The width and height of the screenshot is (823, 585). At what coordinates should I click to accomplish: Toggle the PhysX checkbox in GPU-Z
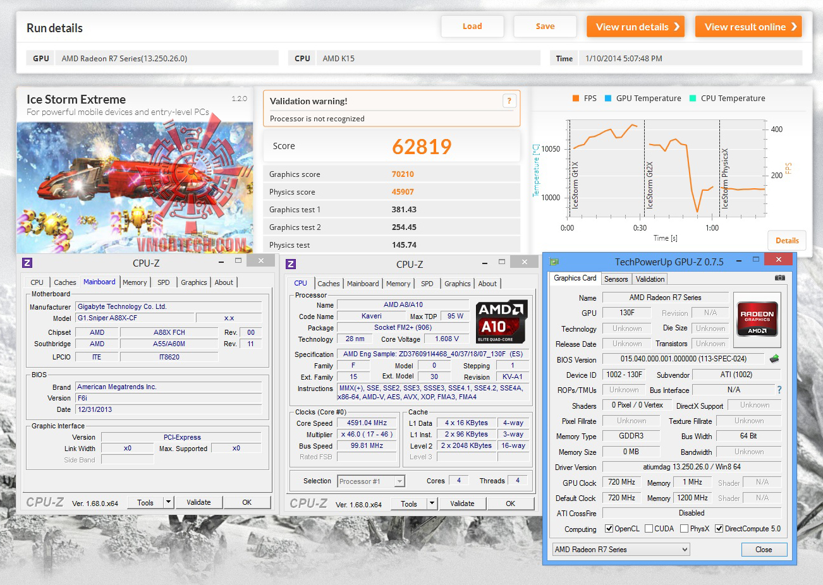point(684,529)
